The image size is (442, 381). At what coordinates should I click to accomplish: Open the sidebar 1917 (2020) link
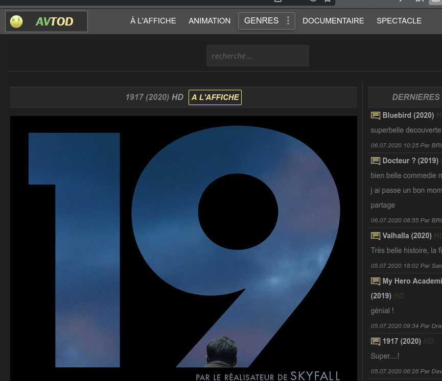402,341
